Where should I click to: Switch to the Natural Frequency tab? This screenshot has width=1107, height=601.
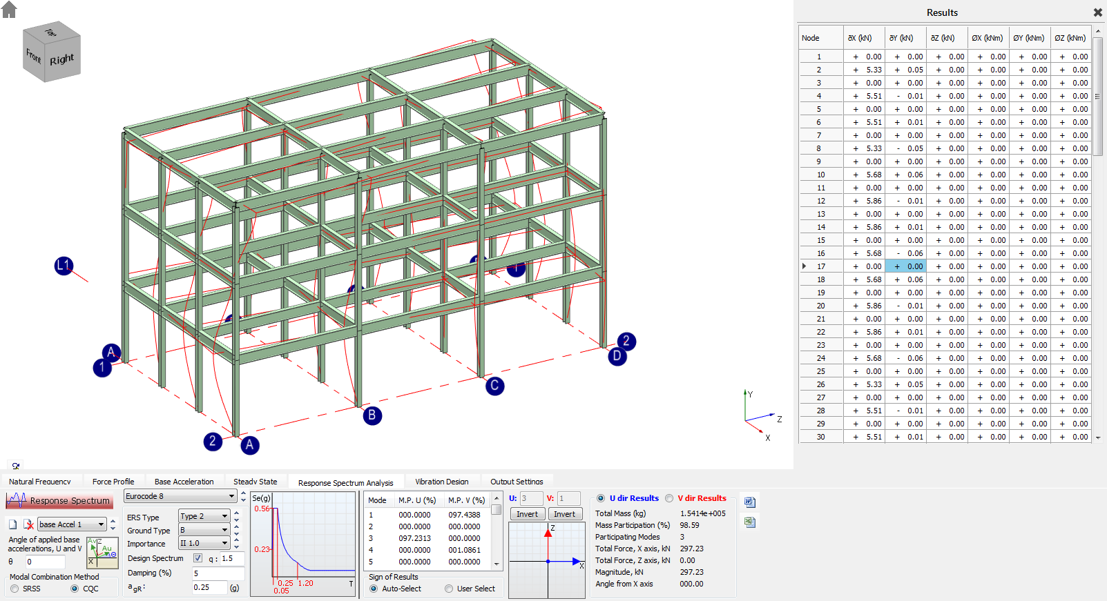click(40, 482)
